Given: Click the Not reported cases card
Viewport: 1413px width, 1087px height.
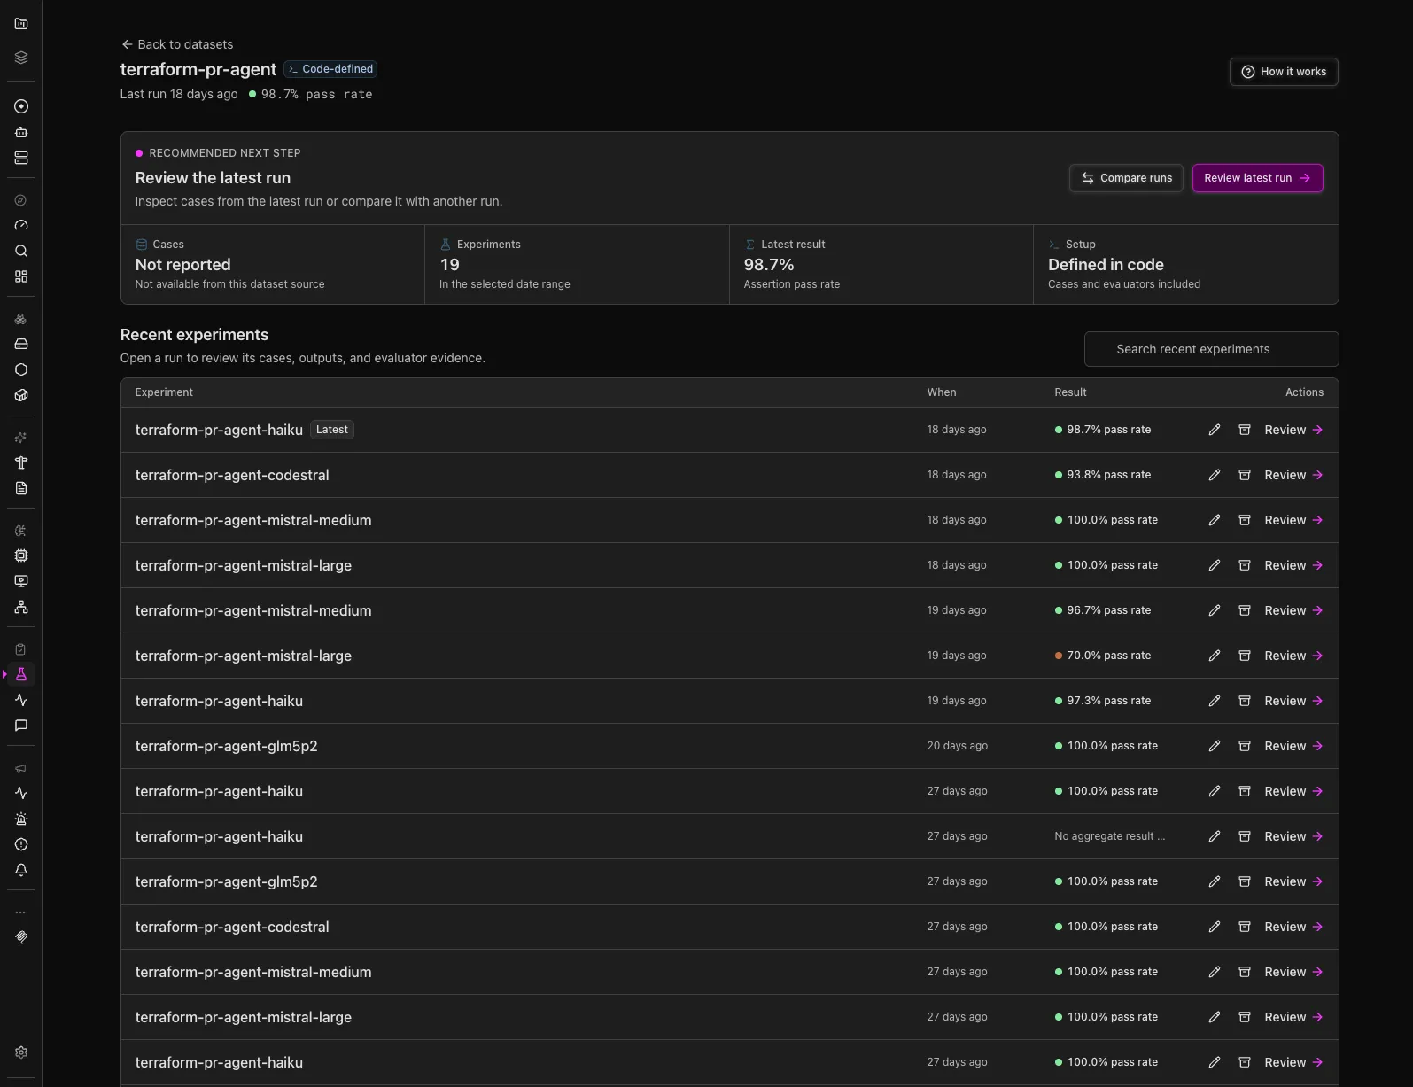Looking at the screenshot, I should 273,264.
